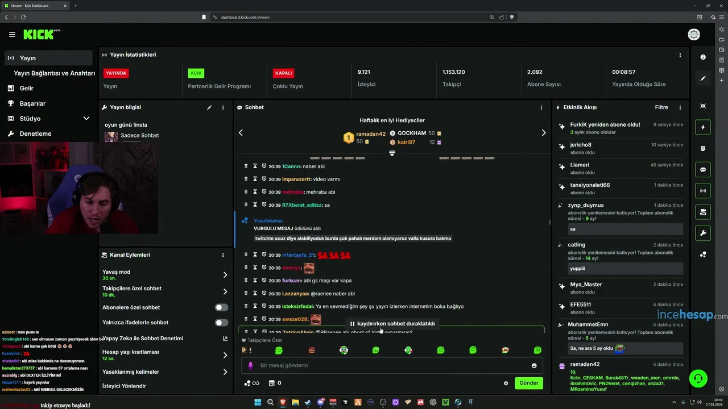Open the user profile avatar menu
The width and height of the screenshot is (728, 409).
pos(694,35)
